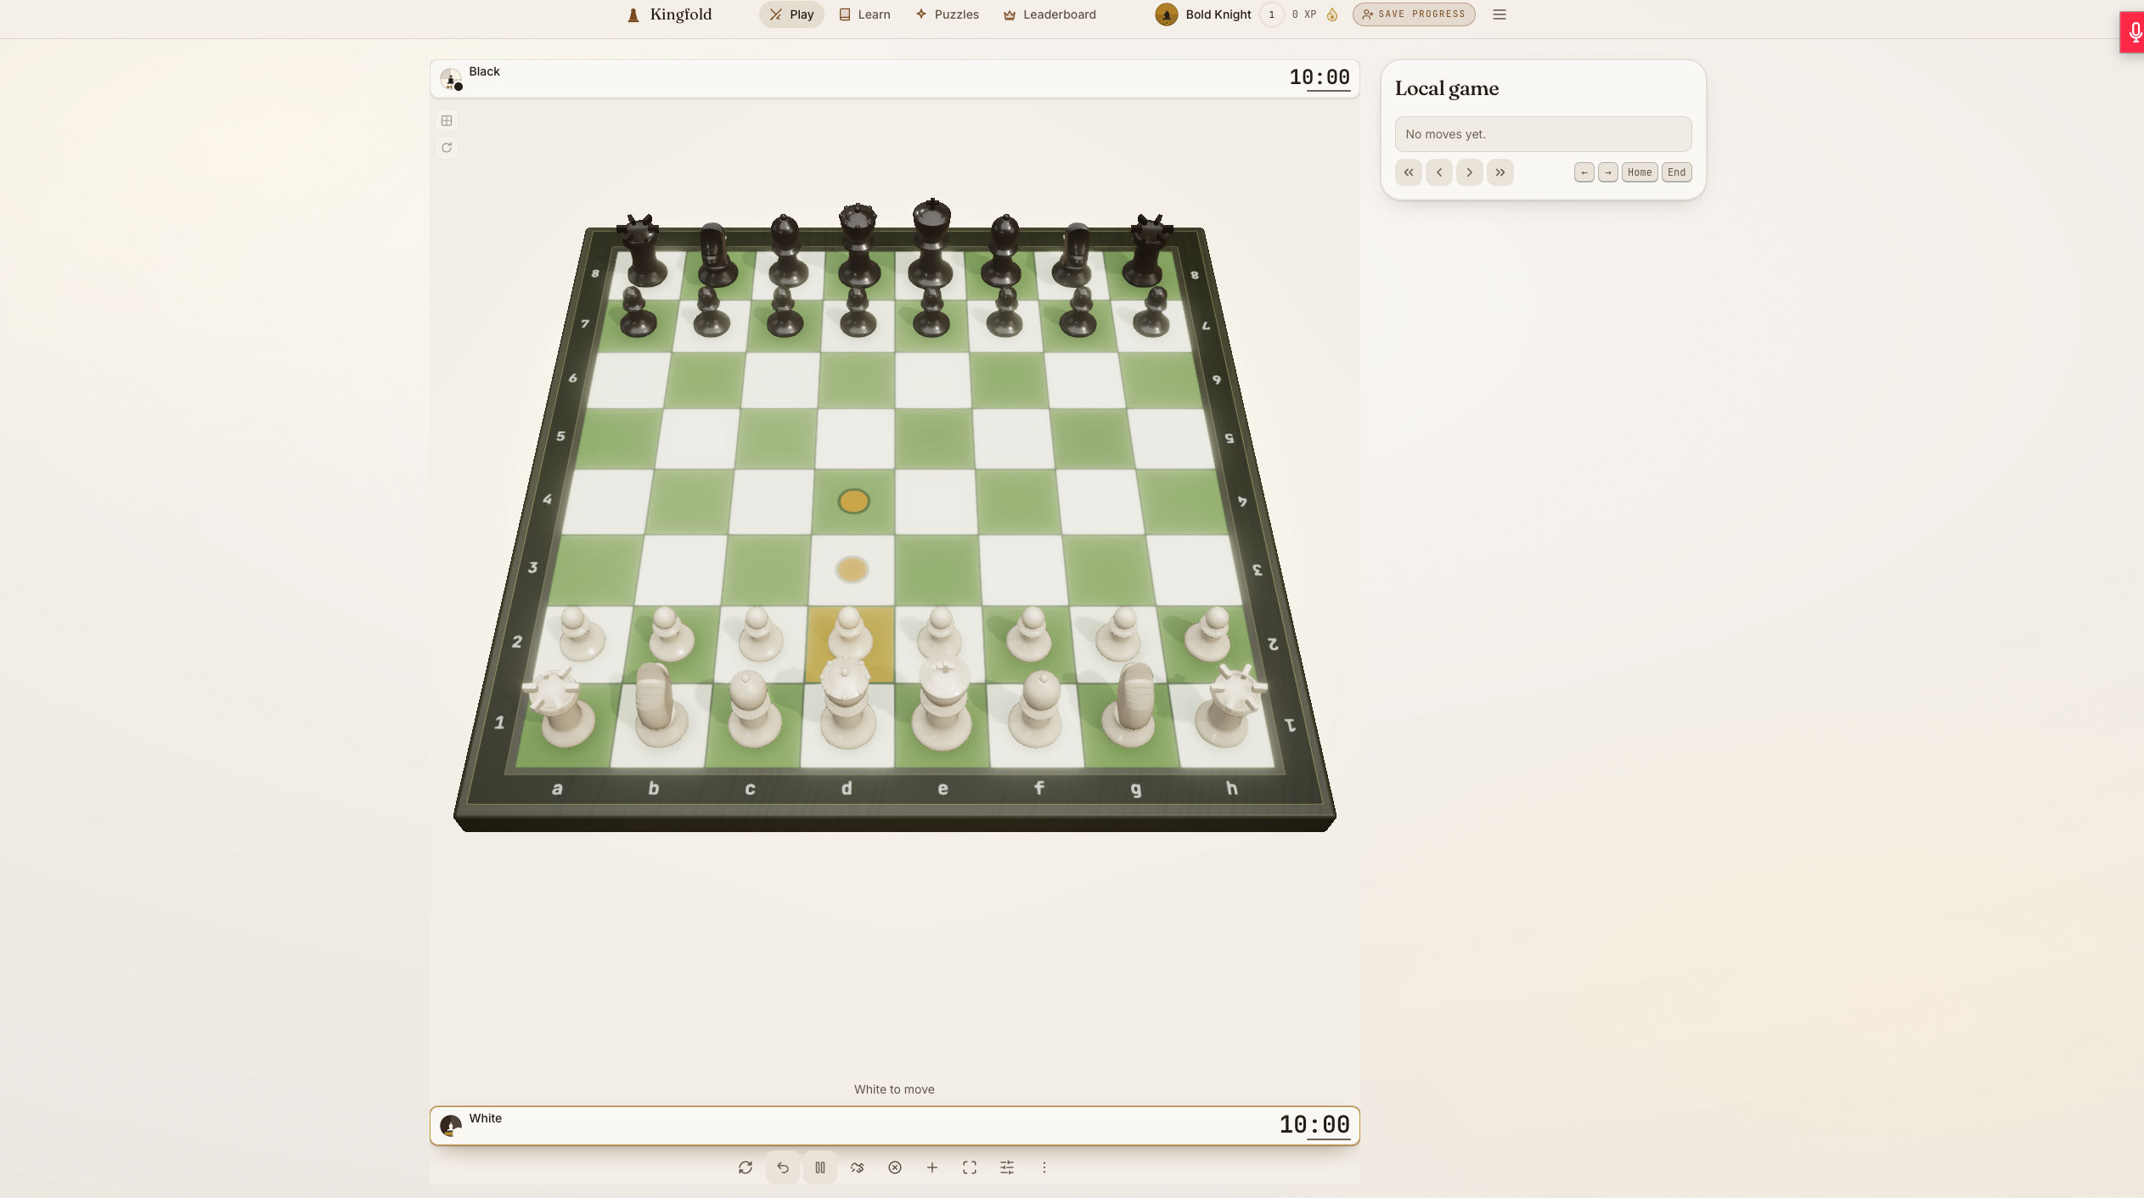The height and width of the screenshot is (1198, 2144).
Task: Open the Puzzles tab
Action: [947, 14]
